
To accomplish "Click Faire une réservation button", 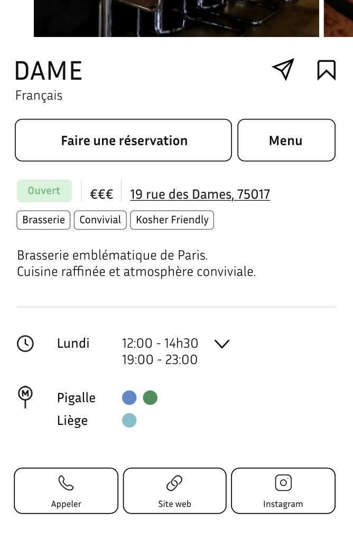I will (x=123, y=140).
